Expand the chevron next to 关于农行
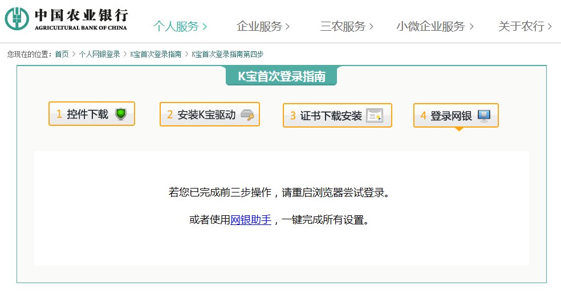561x303 pixels. click(x=550, y=26)
